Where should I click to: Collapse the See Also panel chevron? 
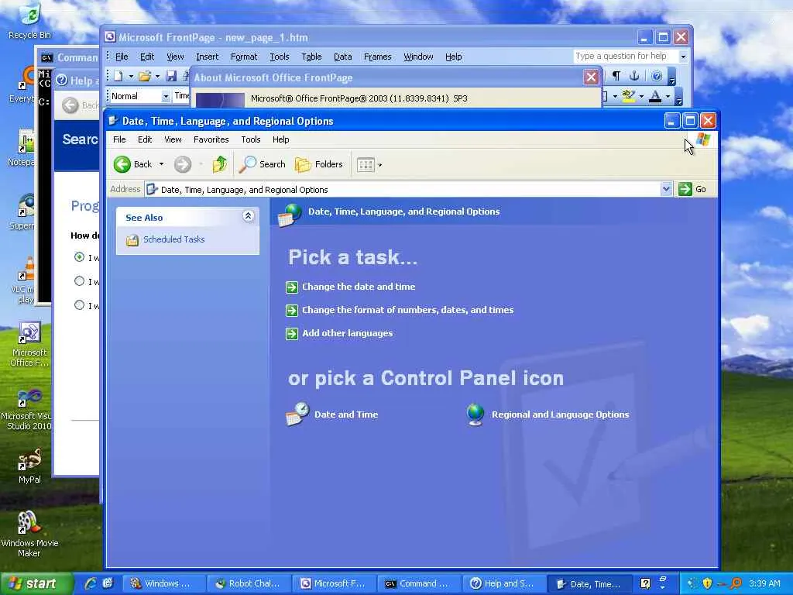pos(248,217)
